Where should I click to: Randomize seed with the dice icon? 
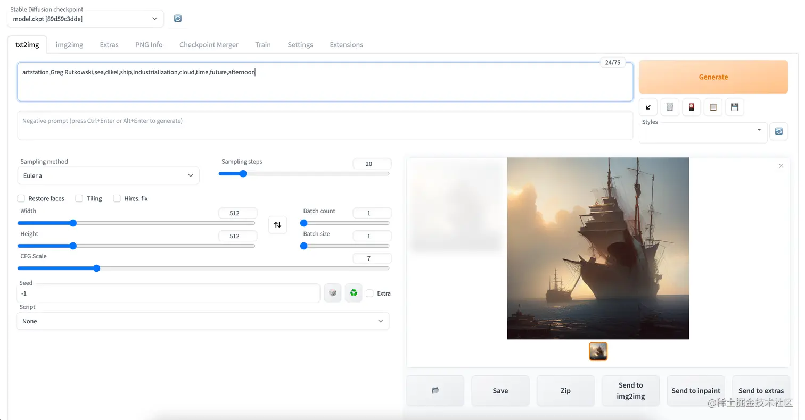click(x=333, y=293)
